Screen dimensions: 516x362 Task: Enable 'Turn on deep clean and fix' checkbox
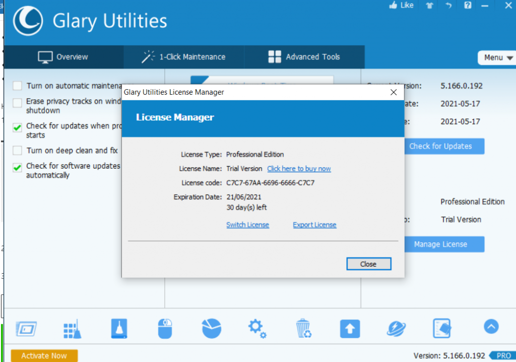pos(18,151)
